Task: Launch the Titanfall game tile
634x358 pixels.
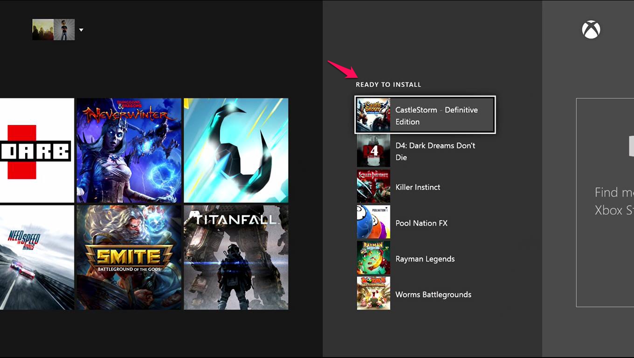Action: pos(236,257)
